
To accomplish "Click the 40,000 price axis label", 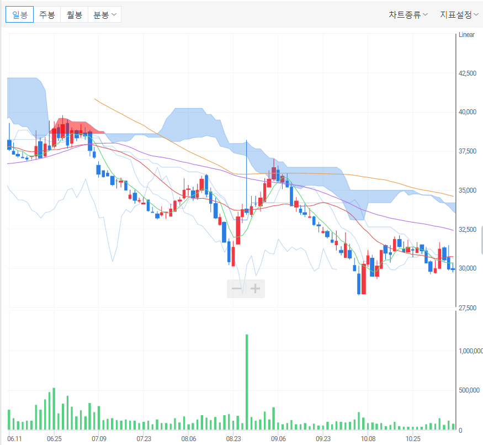I will pyautogui.click(x=468, y=112).
